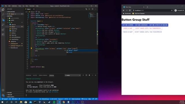Open the terminal selector dropdown showing node
185x104 pixels.
click(x=73, y=75)
